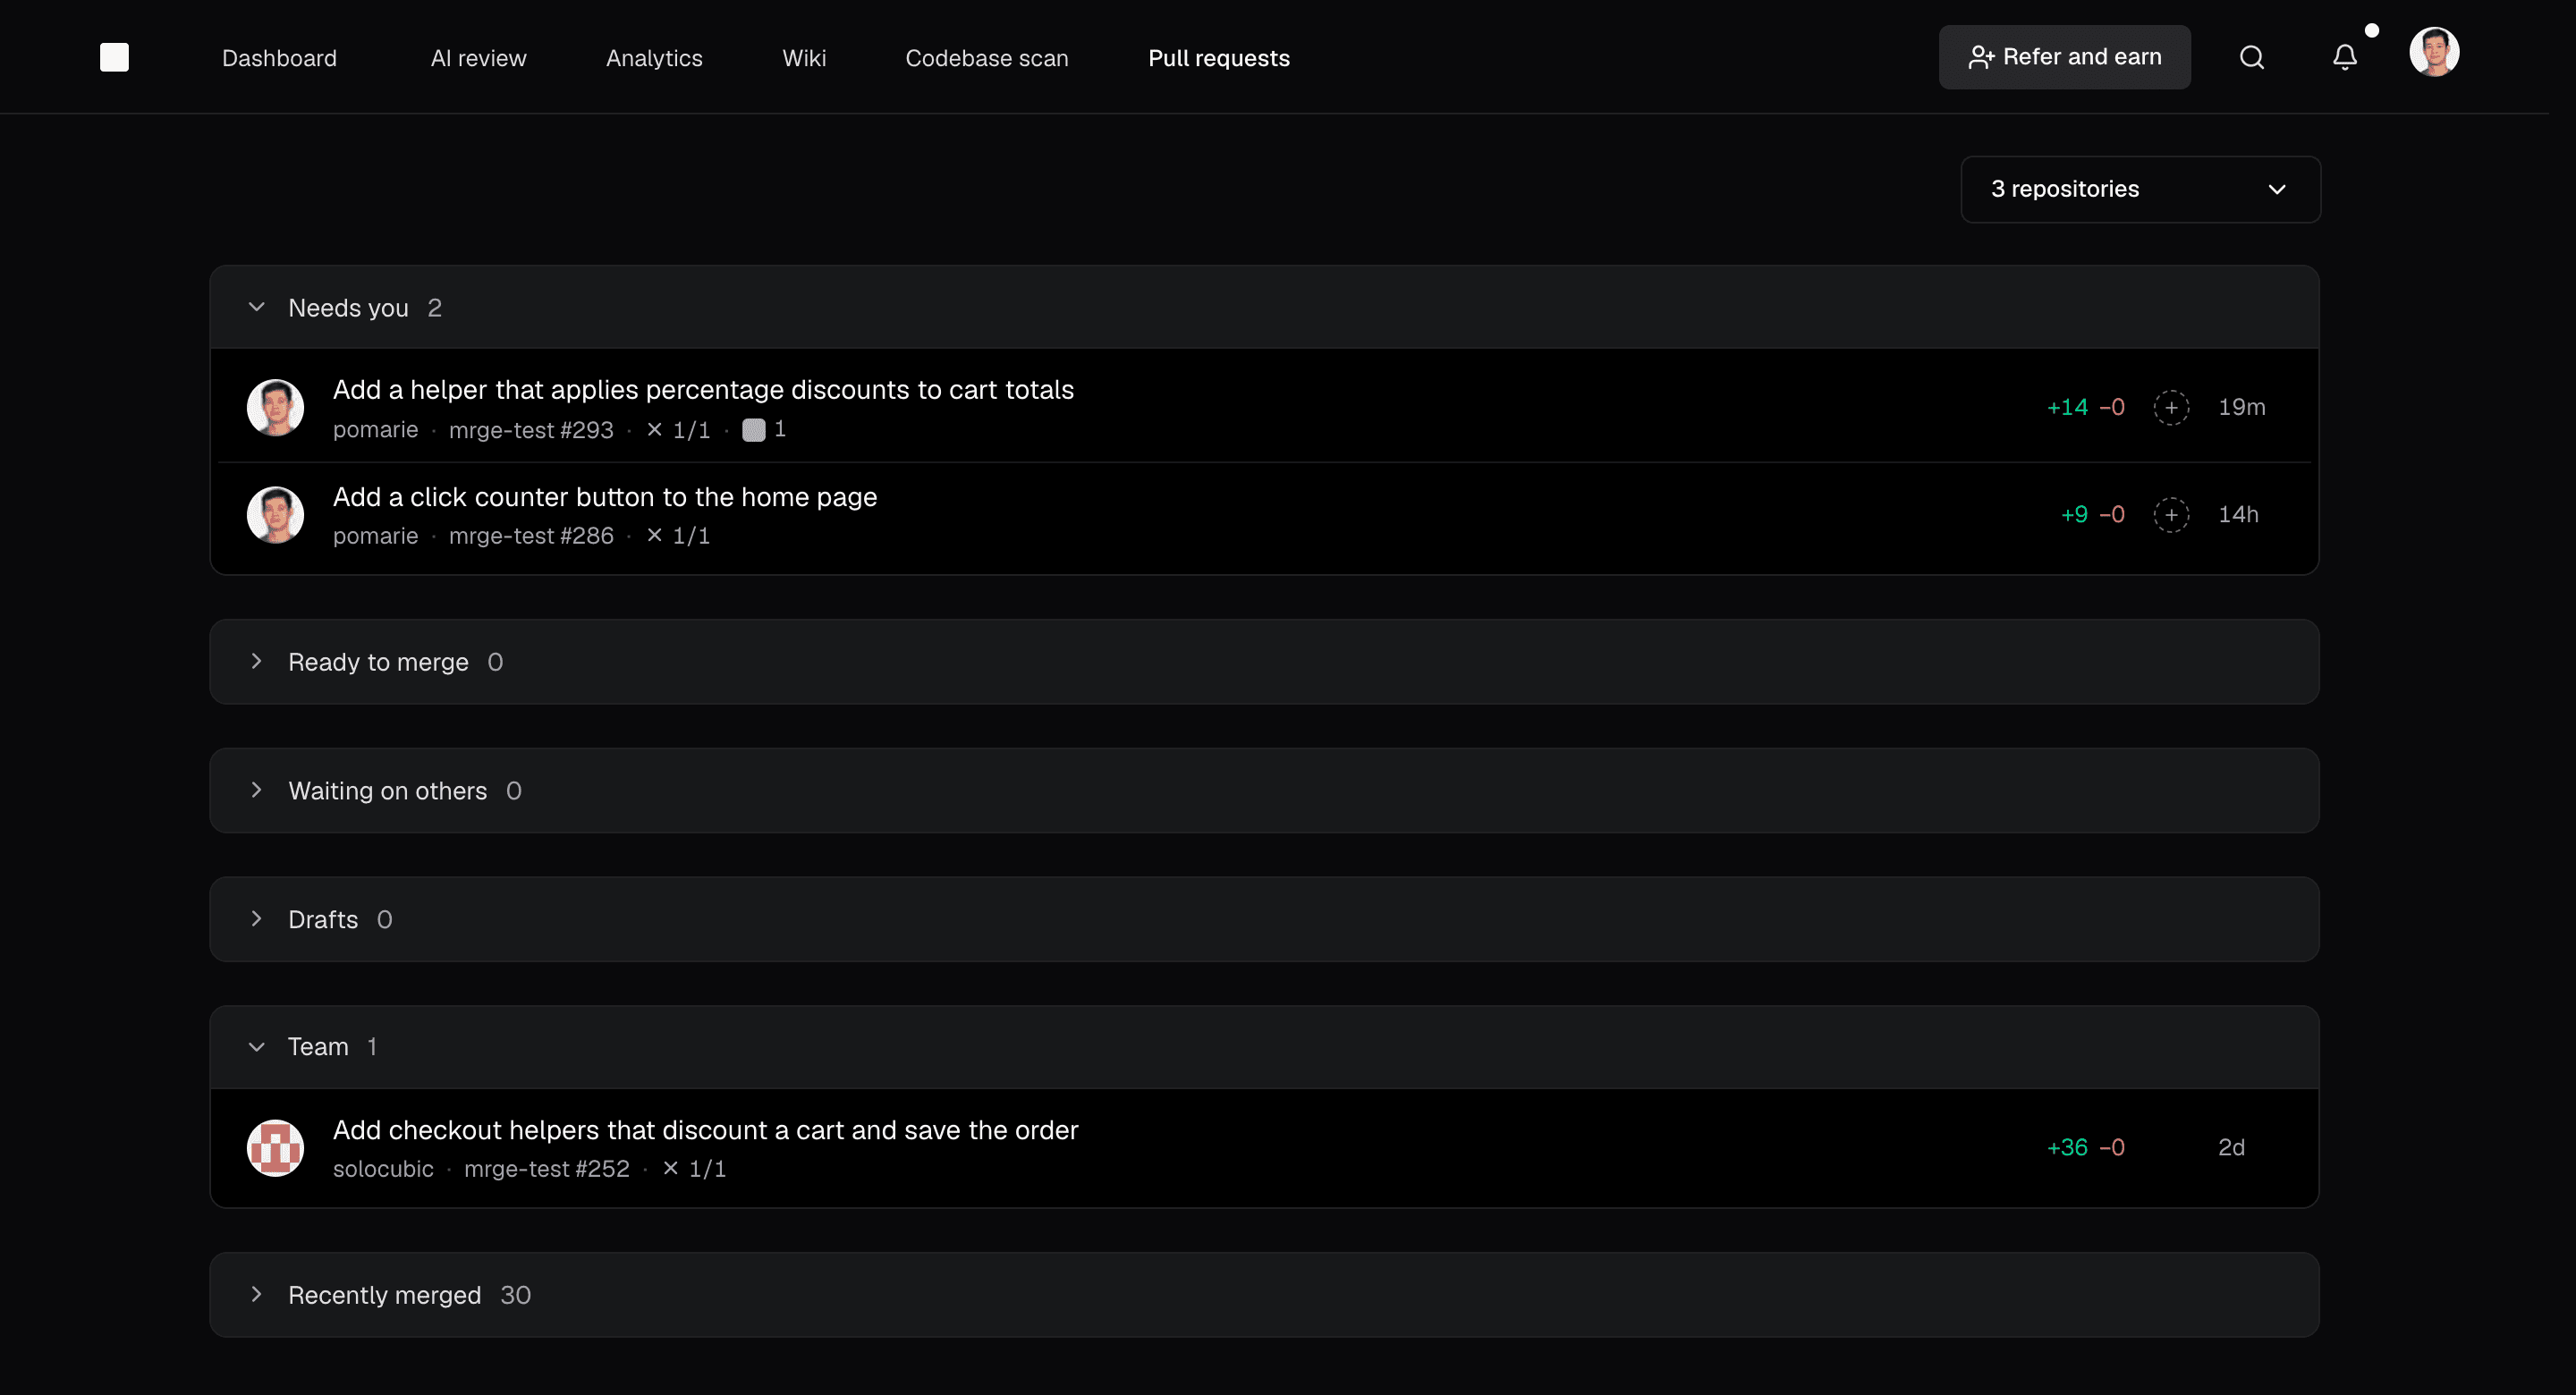Expand the Drafts section
The image size is (2576, 1395).
(x=257, y=918)
